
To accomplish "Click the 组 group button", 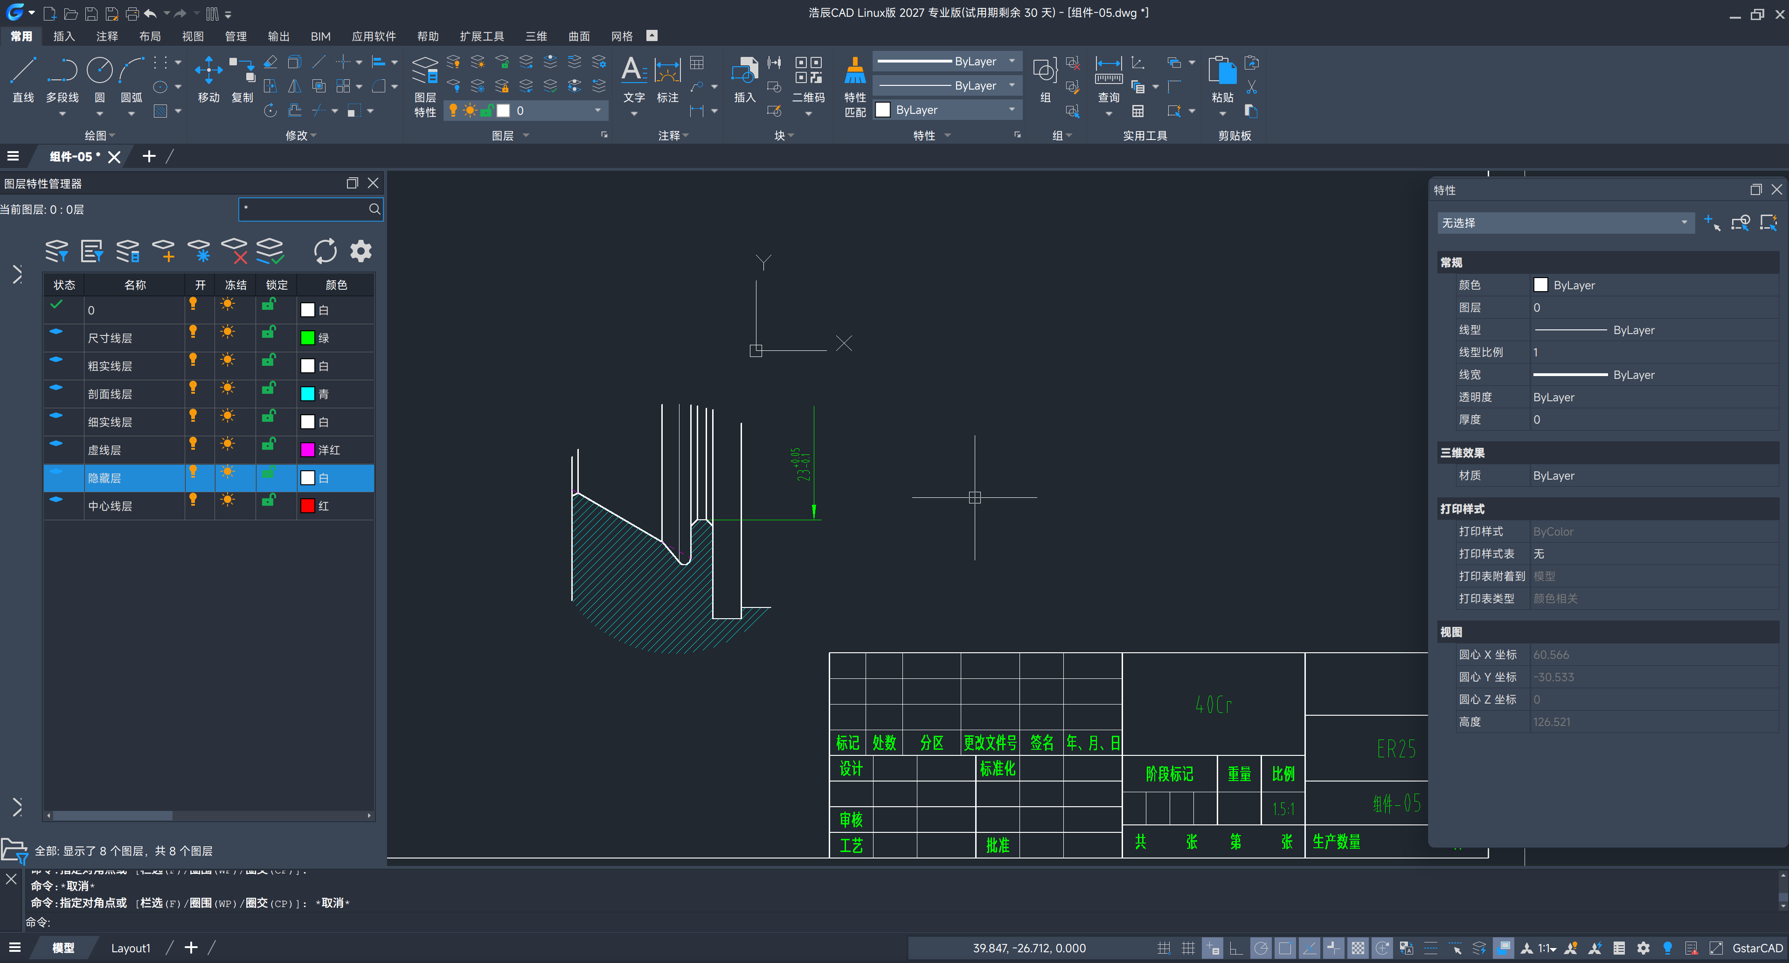I will click(1045, 78).
